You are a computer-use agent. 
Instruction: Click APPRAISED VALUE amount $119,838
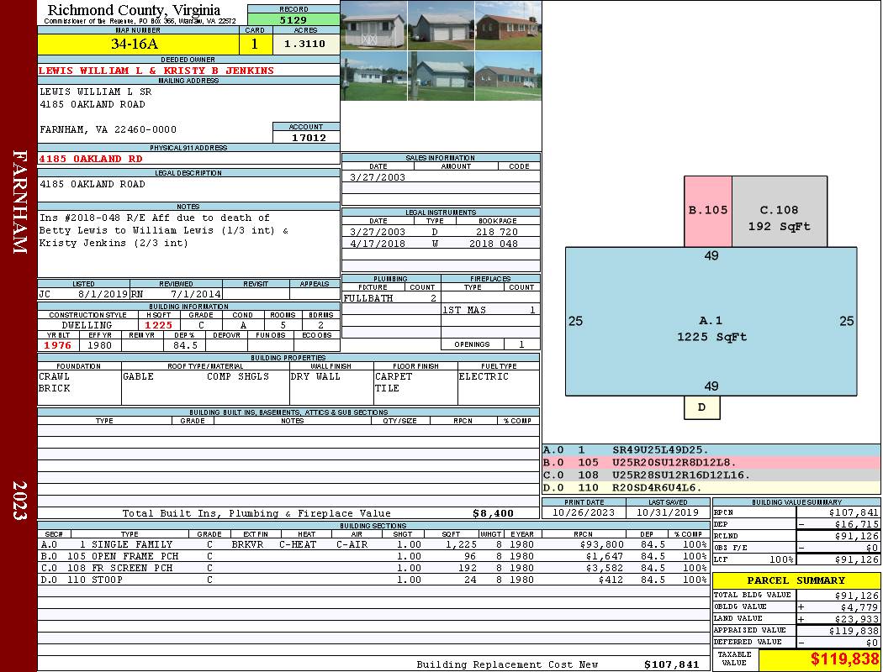pyautogui.click(x=854, y=631)
